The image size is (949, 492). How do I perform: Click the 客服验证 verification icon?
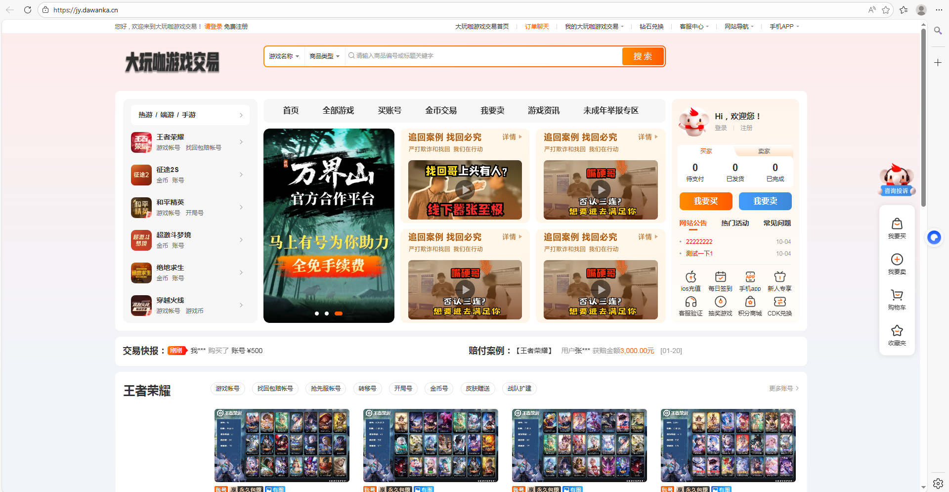690,306
